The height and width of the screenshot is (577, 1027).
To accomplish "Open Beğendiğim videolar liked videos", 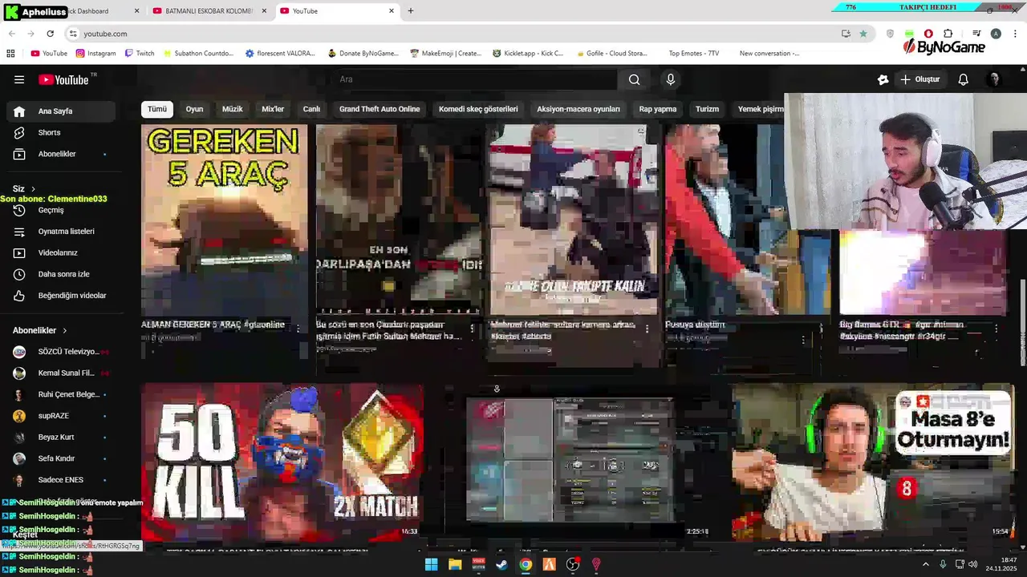I will tap(63, 296).
